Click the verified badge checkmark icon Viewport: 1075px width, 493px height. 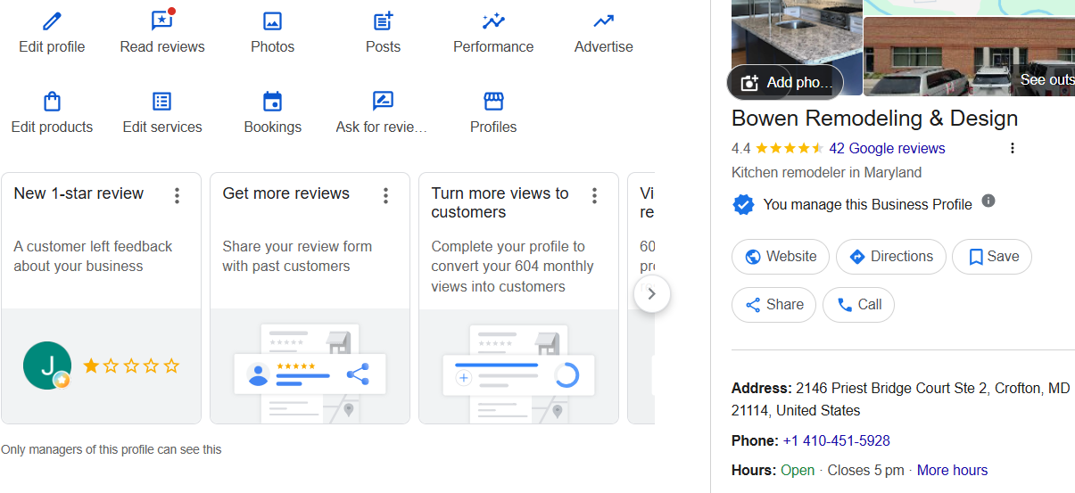click(743, 204)
